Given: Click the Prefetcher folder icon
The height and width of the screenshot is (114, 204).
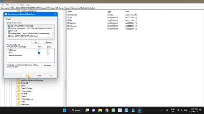Looking at the screenshot, I should (x=18, y=104).
